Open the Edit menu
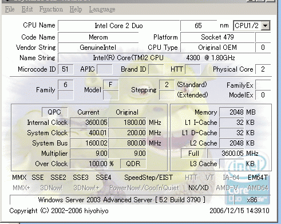281x224 pixels. point(27,9)
